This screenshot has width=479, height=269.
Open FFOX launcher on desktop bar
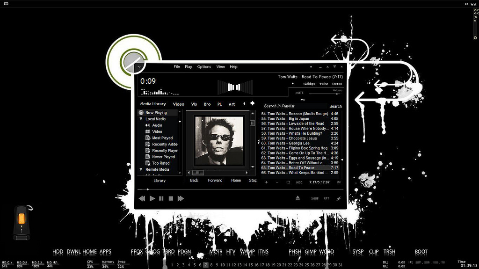pos(137,252)
